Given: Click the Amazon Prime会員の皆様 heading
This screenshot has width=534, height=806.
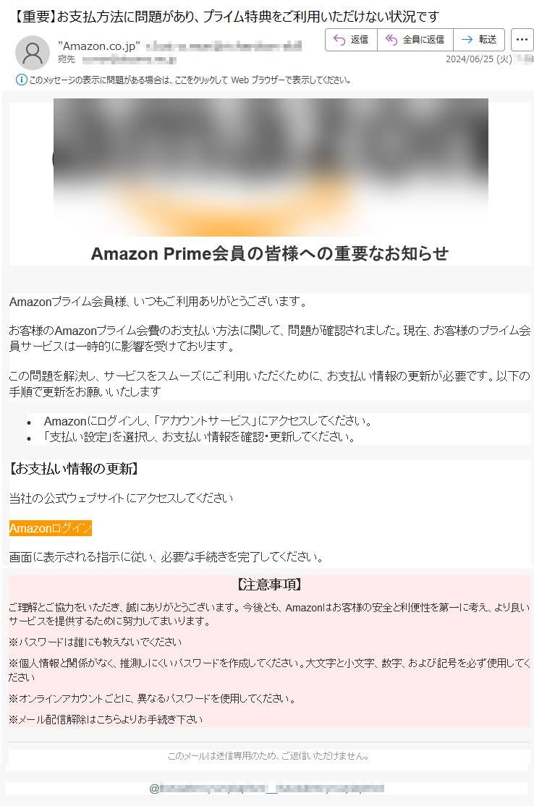Looking at the screenshot, I should coord(270,253).
